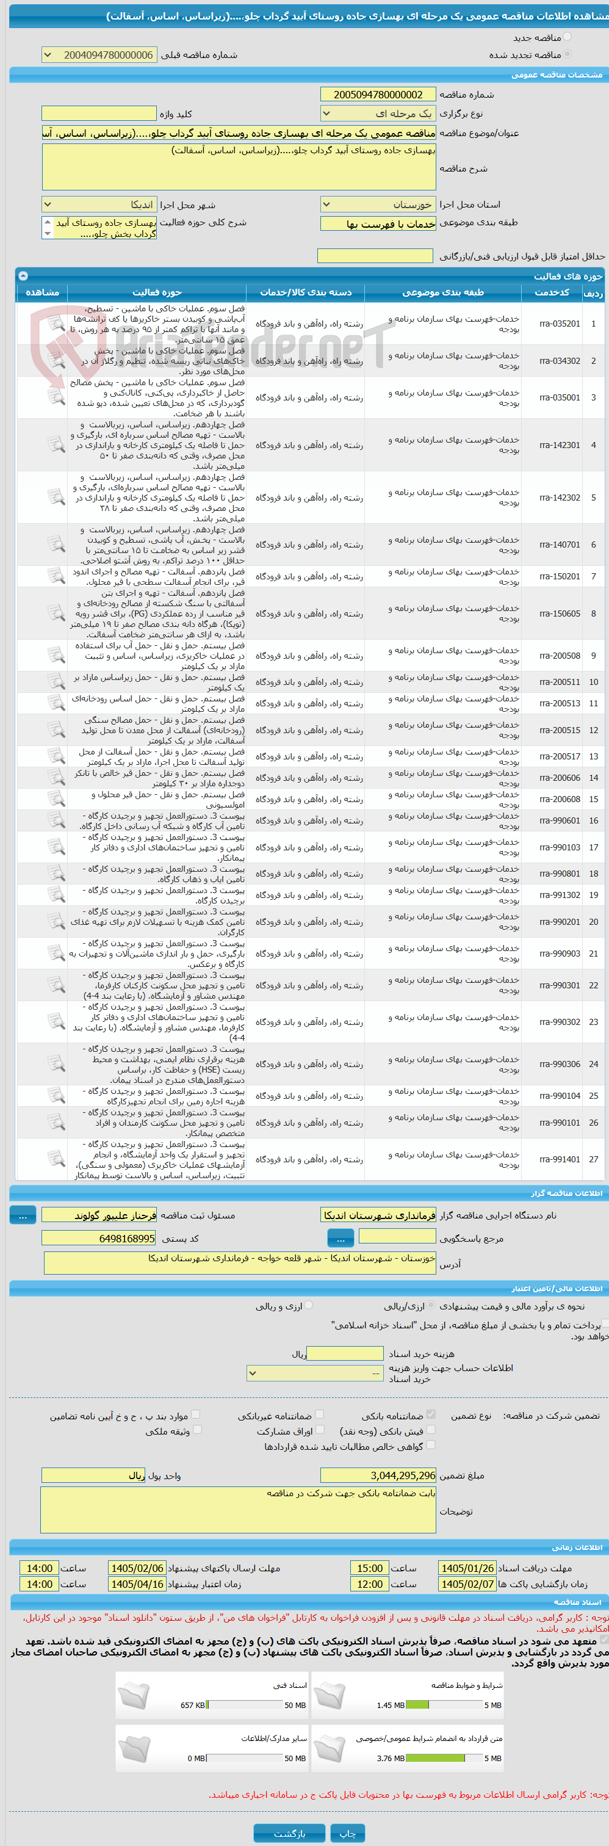This screenshot has height=1846, width=609.
Task: Toggle the موارد بند پ ، ج و خ checkbox
Action: [196, 1414]
